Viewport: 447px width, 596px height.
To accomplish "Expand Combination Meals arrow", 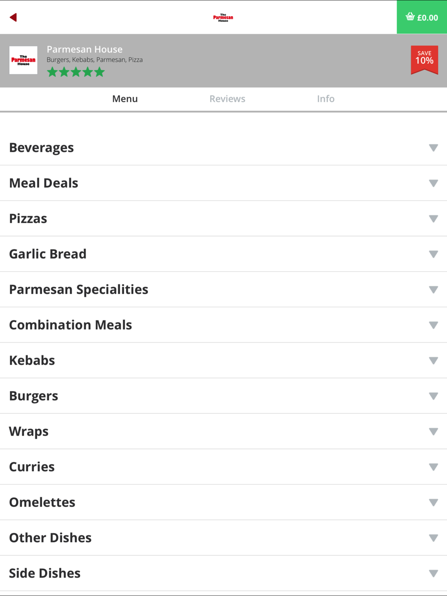I will 433,325.
